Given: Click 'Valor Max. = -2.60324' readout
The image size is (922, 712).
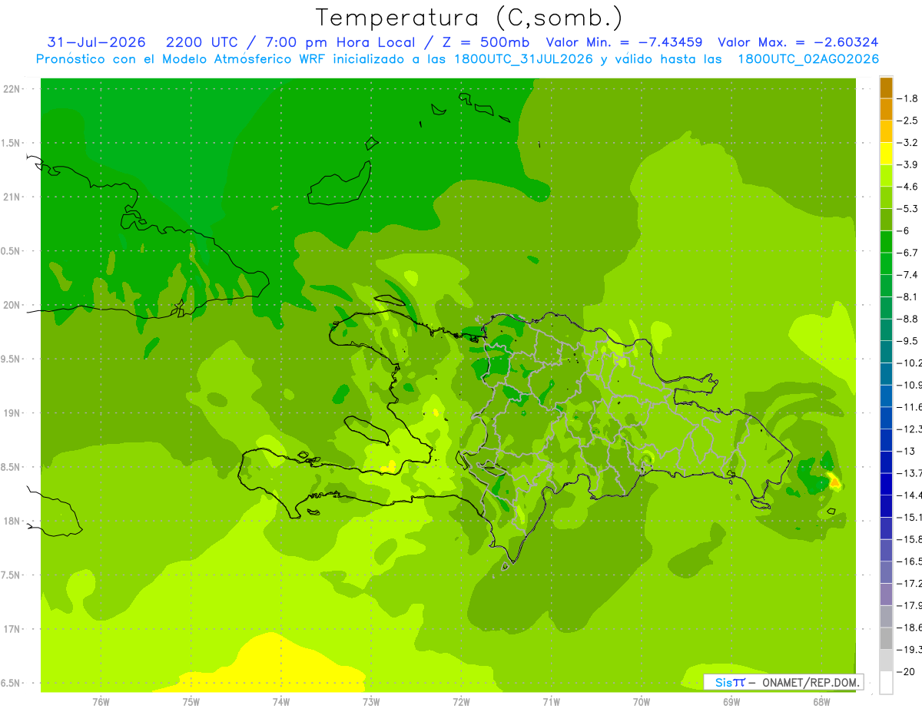Looking at the screenshot, I should click(x=798, y=42).
